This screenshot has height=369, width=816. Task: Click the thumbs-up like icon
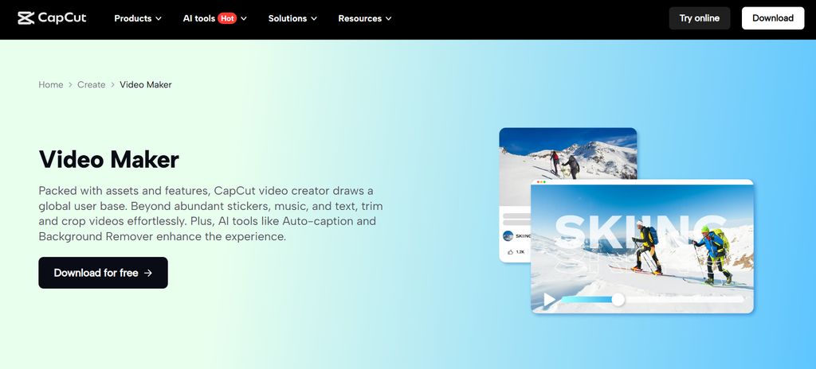pyautogui.click(x=510, y=252)
